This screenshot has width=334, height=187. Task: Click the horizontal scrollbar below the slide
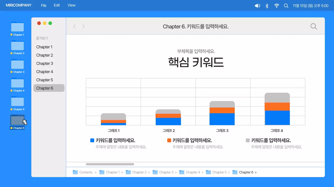coord(110,164)
